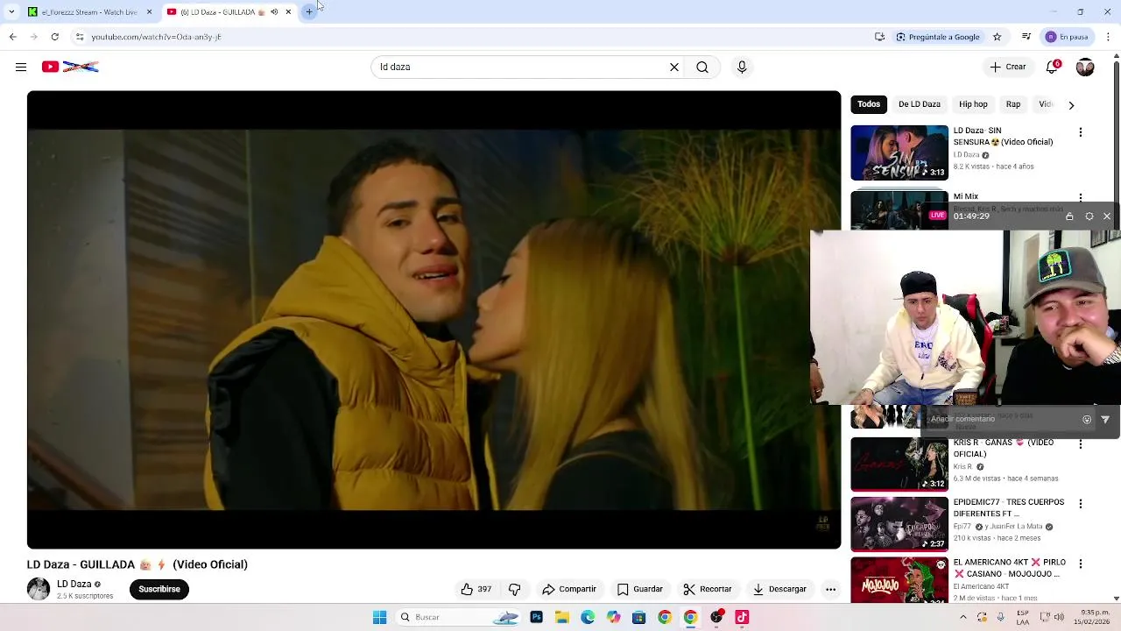This screenshot has height=631, width=1121.
Task: Subscribe with the Suscribirse button
Action: pos(159,589)
